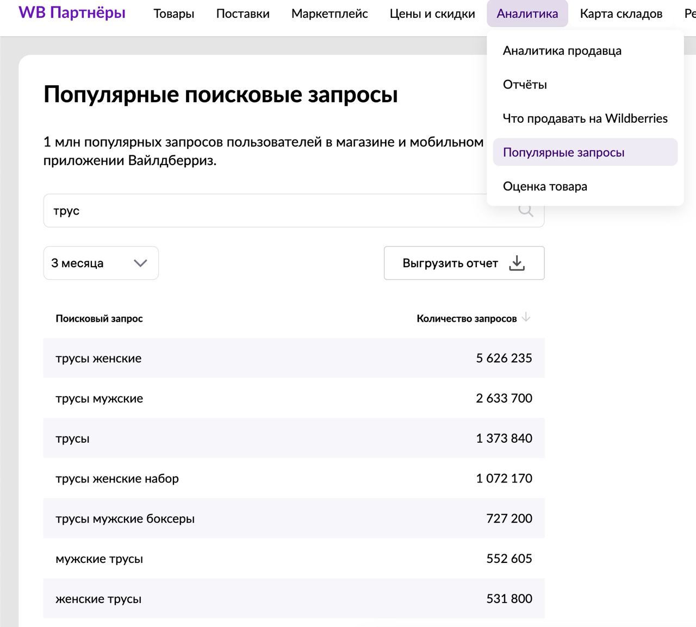Select Аналитика продавца menu item

coord(562,51)
